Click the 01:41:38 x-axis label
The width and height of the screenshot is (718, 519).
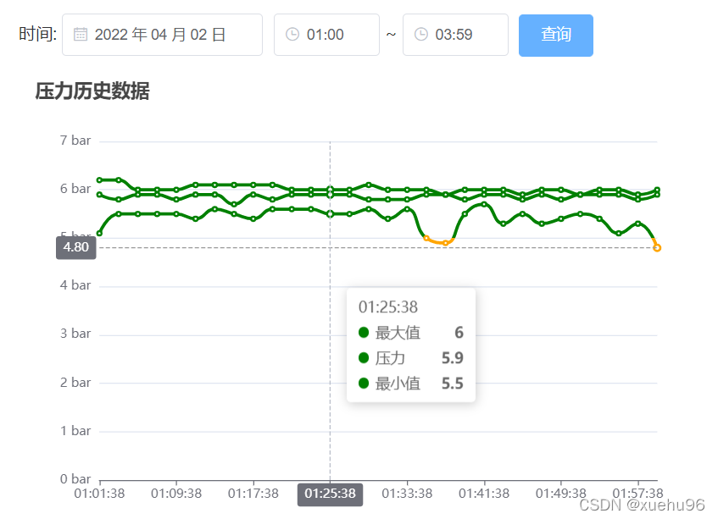click(x=484, y=494)
